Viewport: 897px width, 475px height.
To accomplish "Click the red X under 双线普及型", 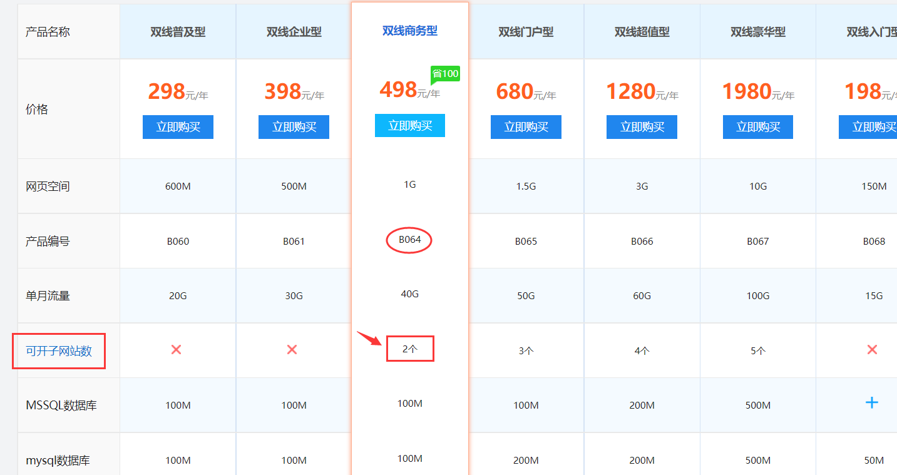I will tap(176, 349).
